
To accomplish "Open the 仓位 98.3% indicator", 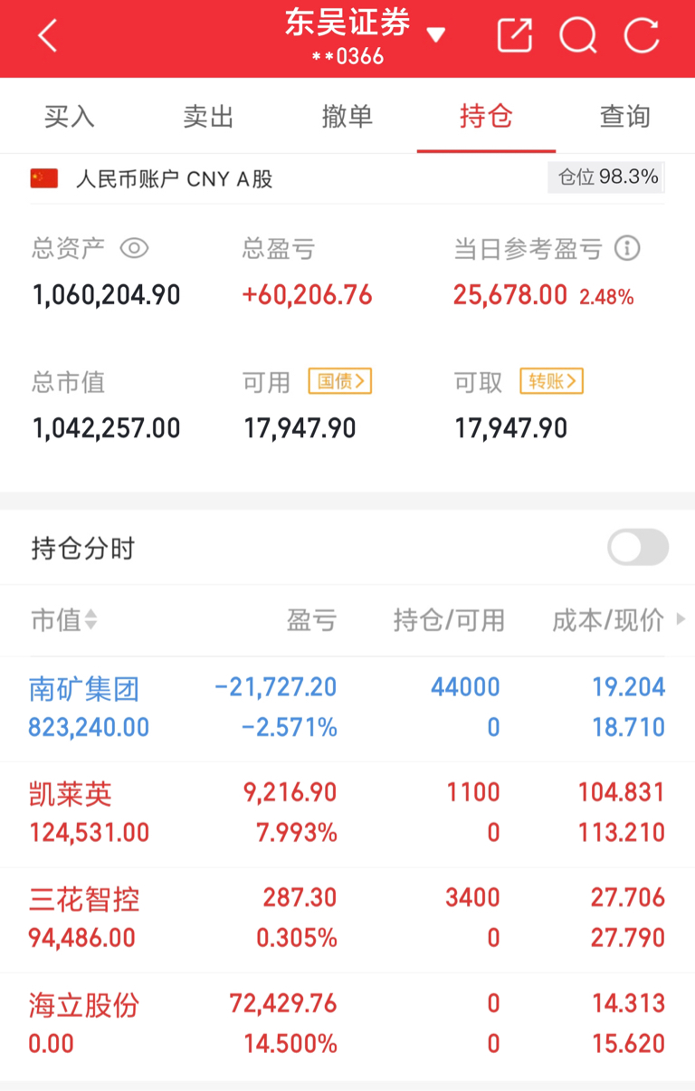I will pos(606,177).
